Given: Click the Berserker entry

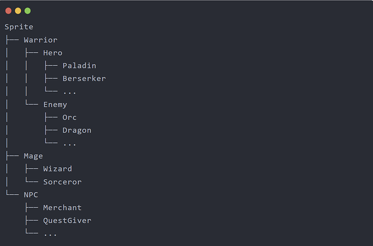Looking at the screenshot, I should coord(84,79).
